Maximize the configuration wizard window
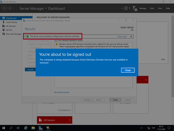Viewport: 174px width, 131px height. tap(126, 21)
